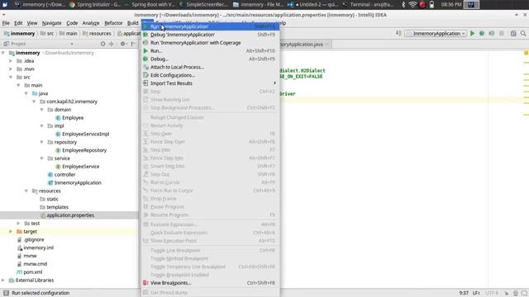
Task: Open the View menu
Action: [32, 23]
